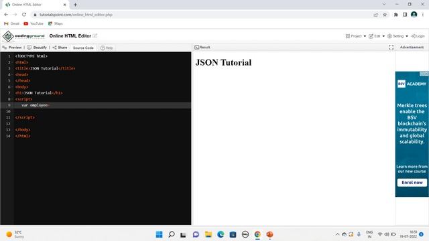Switch to the Source Code tab
The width and height of the screenshot is (429, 241).
point(83,48)
